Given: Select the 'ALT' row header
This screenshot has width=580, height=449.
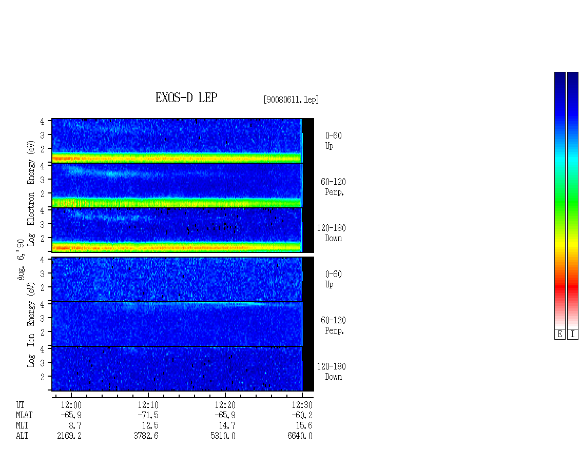Looking at the screenshot, I should [22, 436].
